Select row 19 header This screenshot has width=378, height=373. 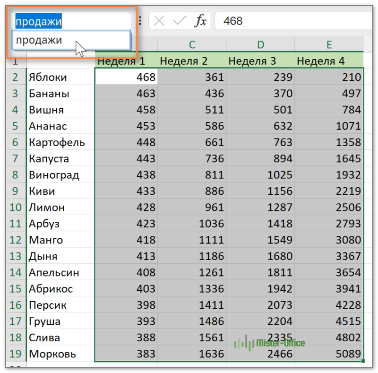15,354
